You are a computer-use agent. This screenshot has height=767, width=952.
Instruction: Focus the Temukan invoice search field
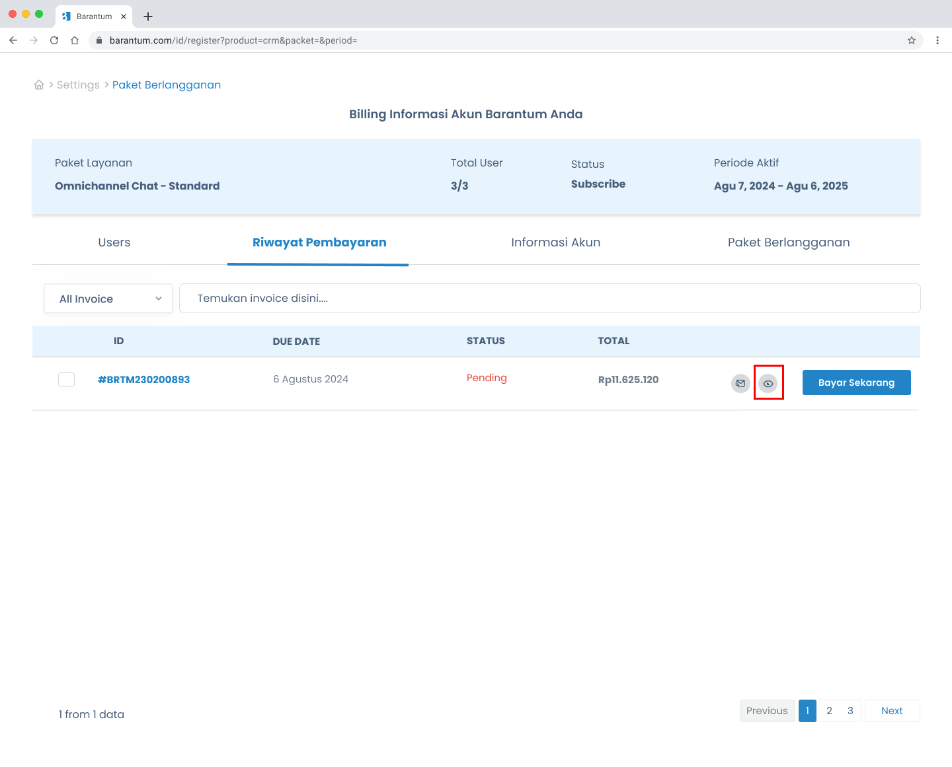[549, 299]
